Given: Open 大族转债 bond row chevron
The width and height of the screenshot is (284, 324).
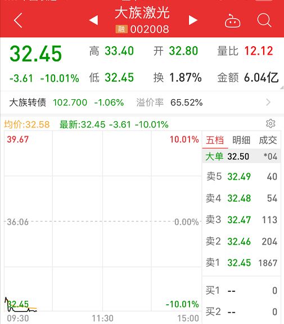Looking at the screenshot, I should 268,103.
